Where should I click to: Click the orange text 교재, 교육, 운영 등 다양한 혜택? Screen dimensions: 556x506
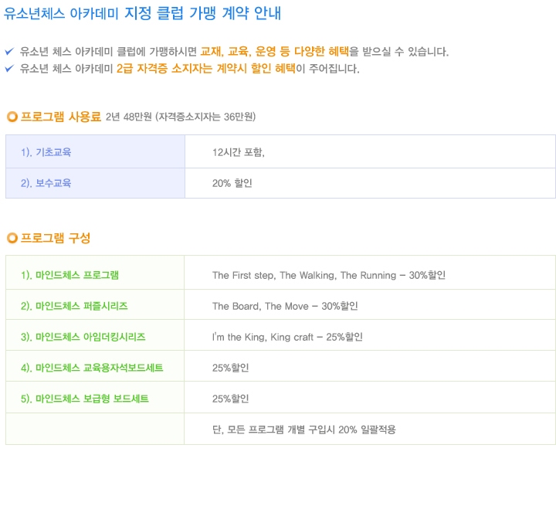(x=274, y=52)
